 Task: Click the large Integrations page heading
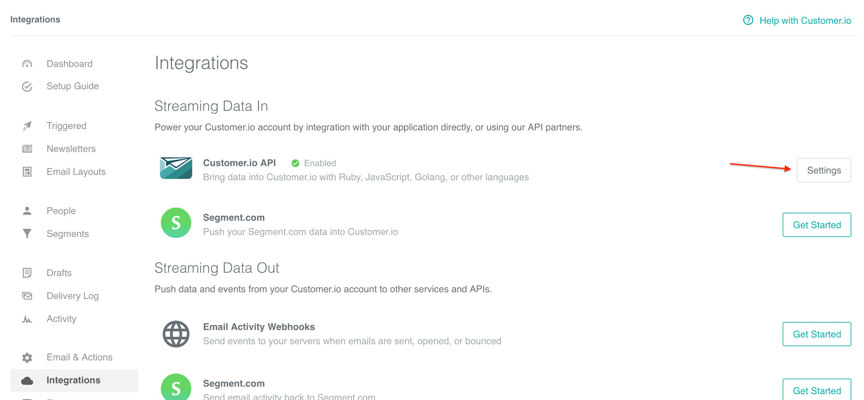tap(201, 63)
